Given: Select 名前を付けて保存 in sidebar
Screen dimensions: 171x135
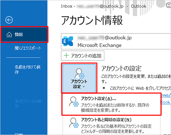Looking at the screenshot, I should (x=28, y=70).
